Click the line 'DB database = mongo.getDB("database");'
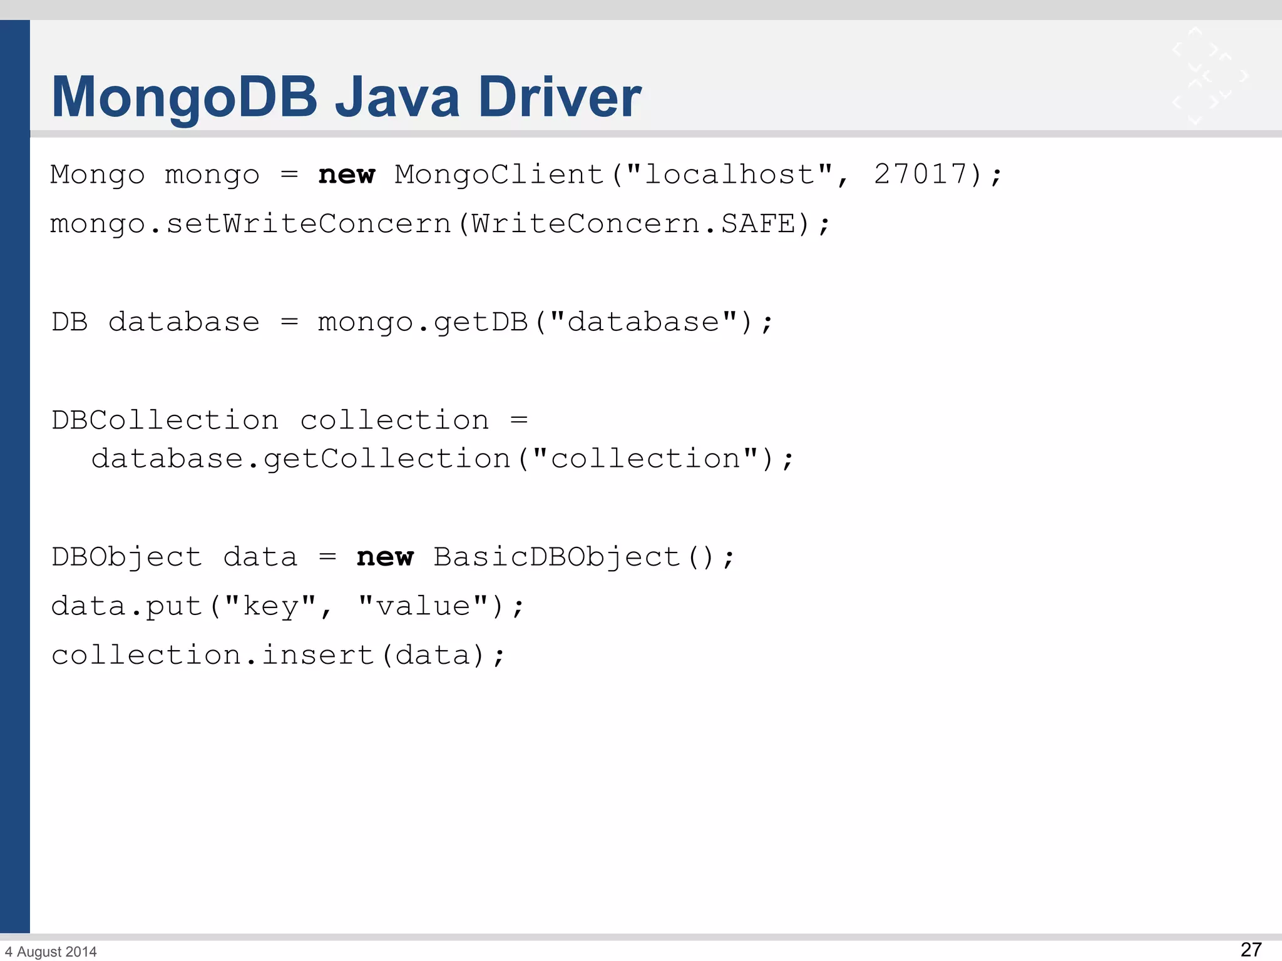This screenshot has height=961, width=1282. click(412, 322)
